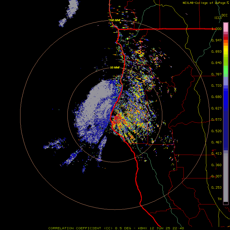The height and width of the screenshot is (230, 230).
Task: Click the 0.253 legend value
Action: coord(216,188)
